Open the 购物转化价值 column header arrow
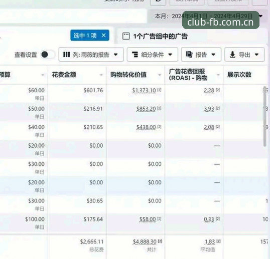The image size is (270, 259). [x=160, y=75]
